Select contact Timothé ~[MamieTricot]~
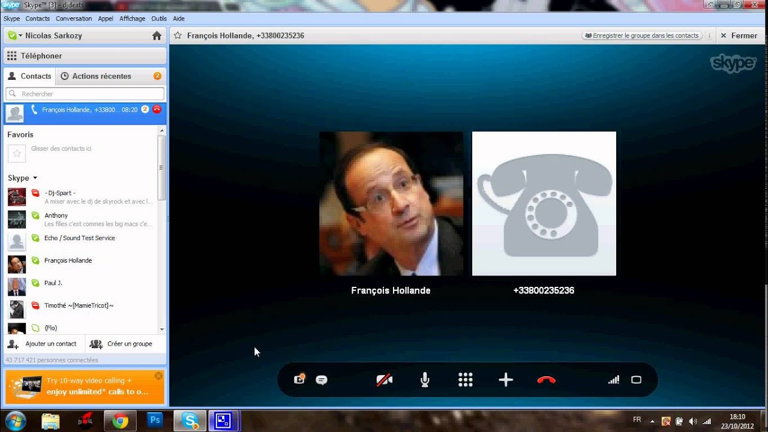768x432 pixels. 80,310
